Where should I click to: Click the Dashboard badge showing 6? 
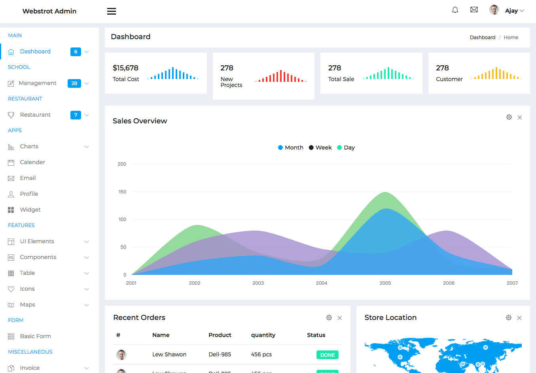(76, 52)
